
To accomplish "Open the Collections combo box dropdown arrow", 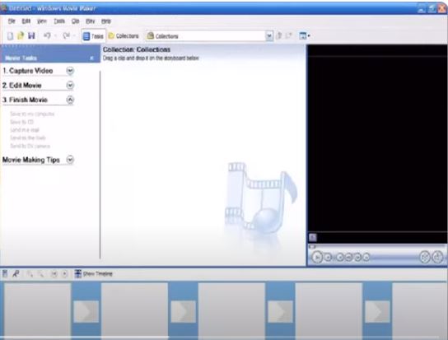I will click(269, 36).
